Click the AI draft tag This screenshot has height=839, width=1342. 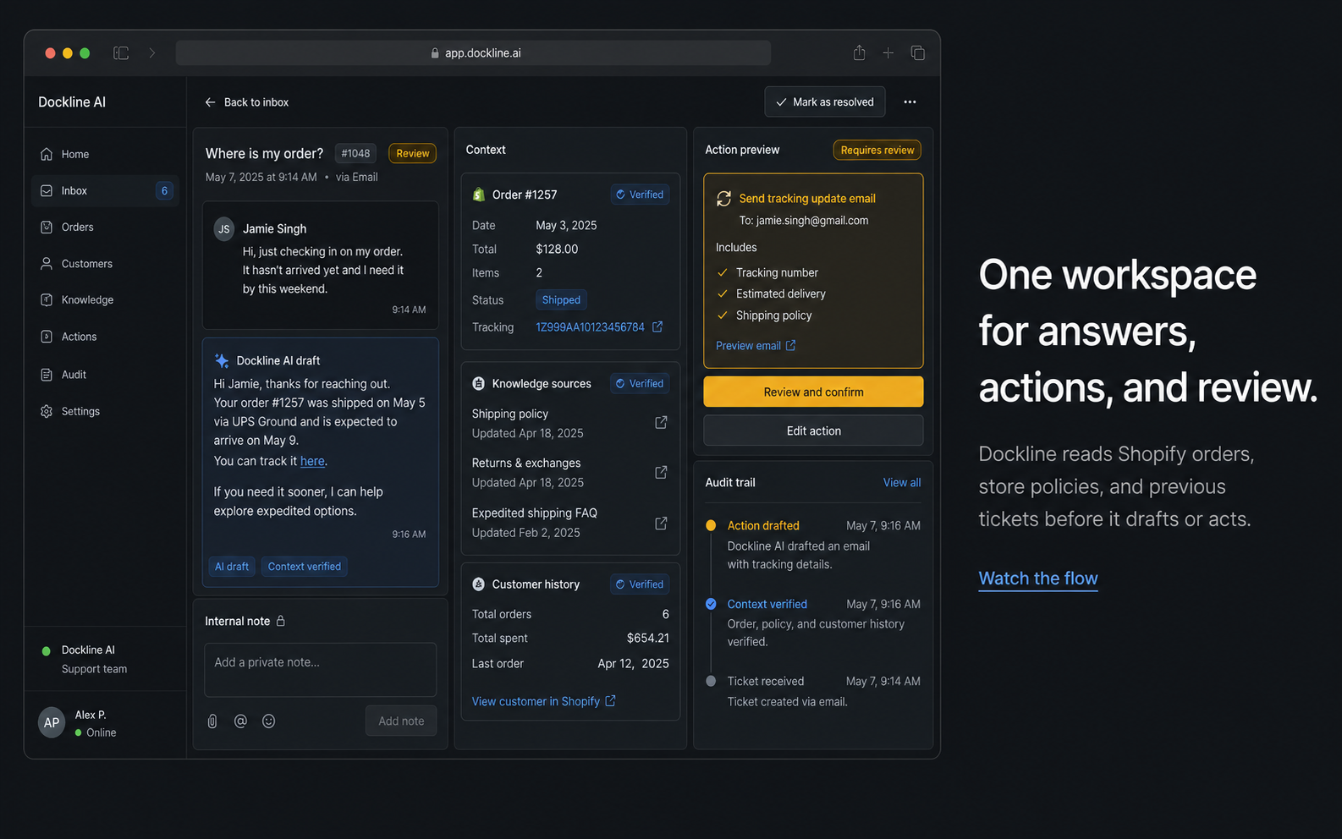(x=232, y=567)
